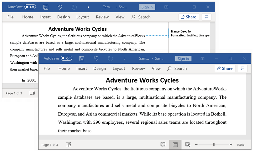Viewport: 253px width, 151px height.
Task: Expand Quick Access Toolbar dropdown in back window
Action: [88, 7]
